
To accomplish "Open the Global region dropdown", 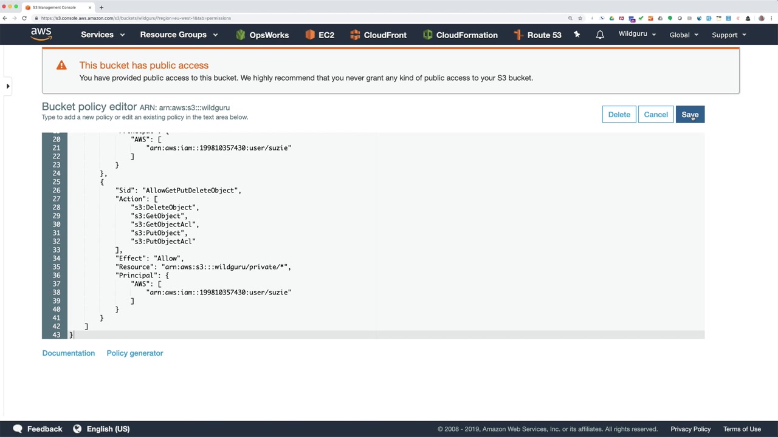I will [x=684, y=35].
